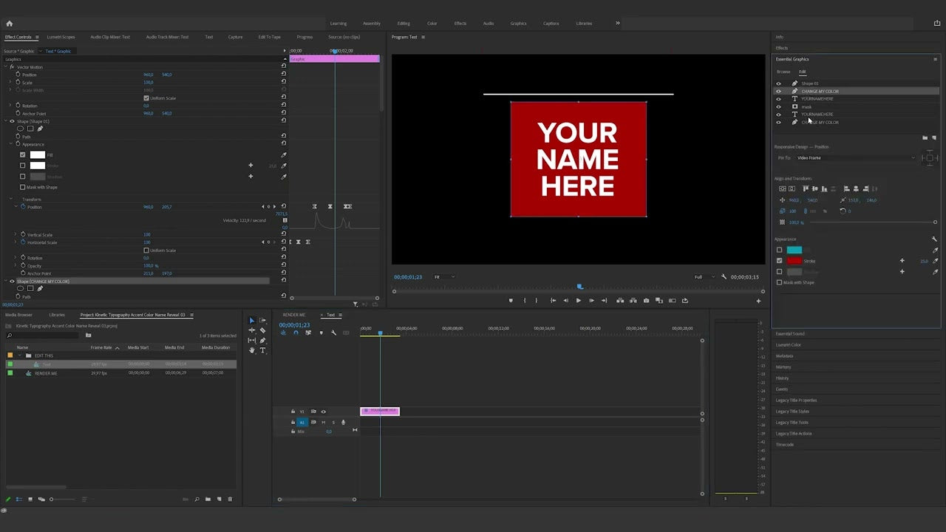This screenshot has height=532, width=946.
Task: Activate the Type tool in timeline toolbar
Action: (x=262, y=350)
